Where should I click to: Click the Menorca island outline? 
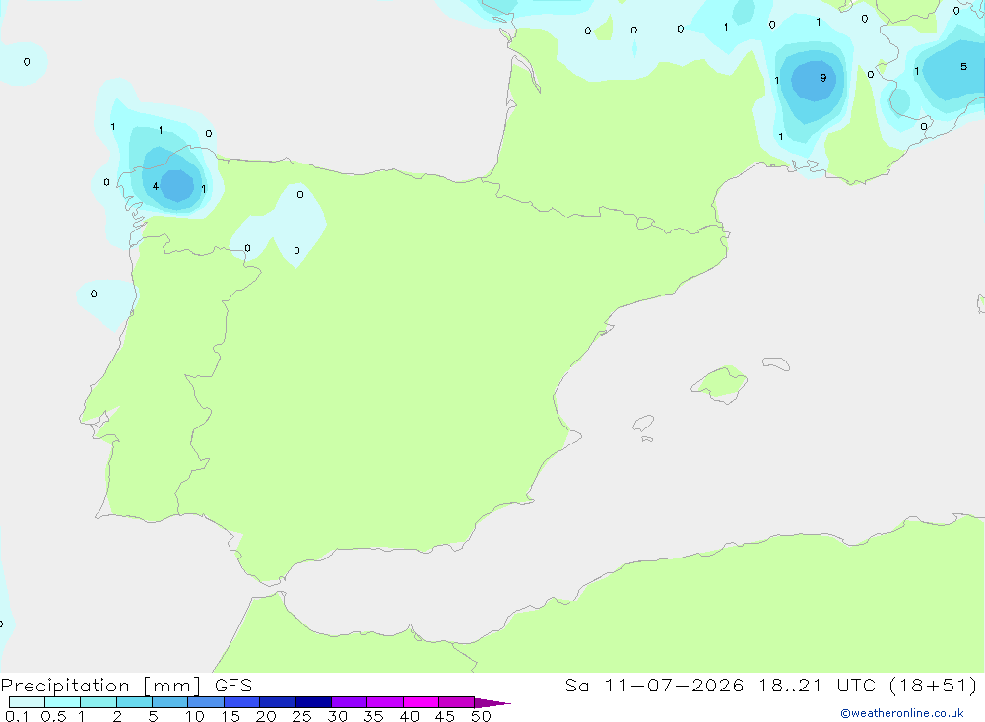[x=776, y=363]
